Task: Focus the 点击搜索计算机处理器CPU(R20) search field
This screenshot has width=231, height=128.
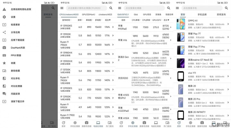Action: [87, 8]
